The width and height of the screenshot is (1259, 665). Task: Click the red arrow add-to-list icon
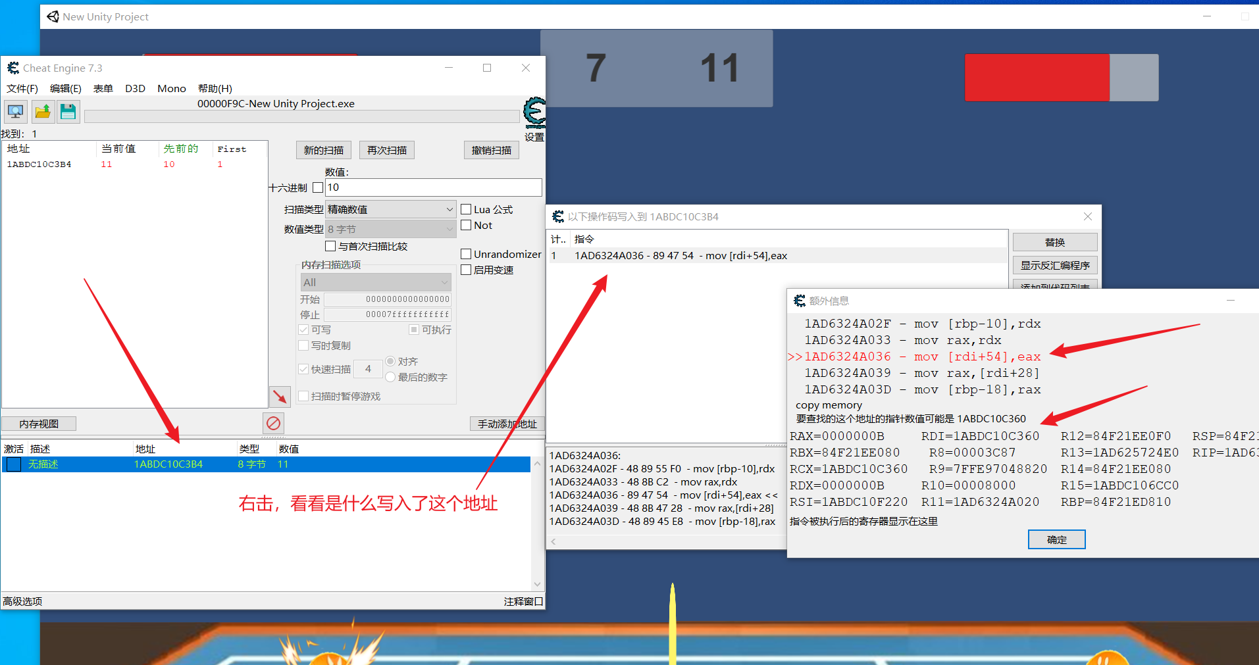(280, 397)
